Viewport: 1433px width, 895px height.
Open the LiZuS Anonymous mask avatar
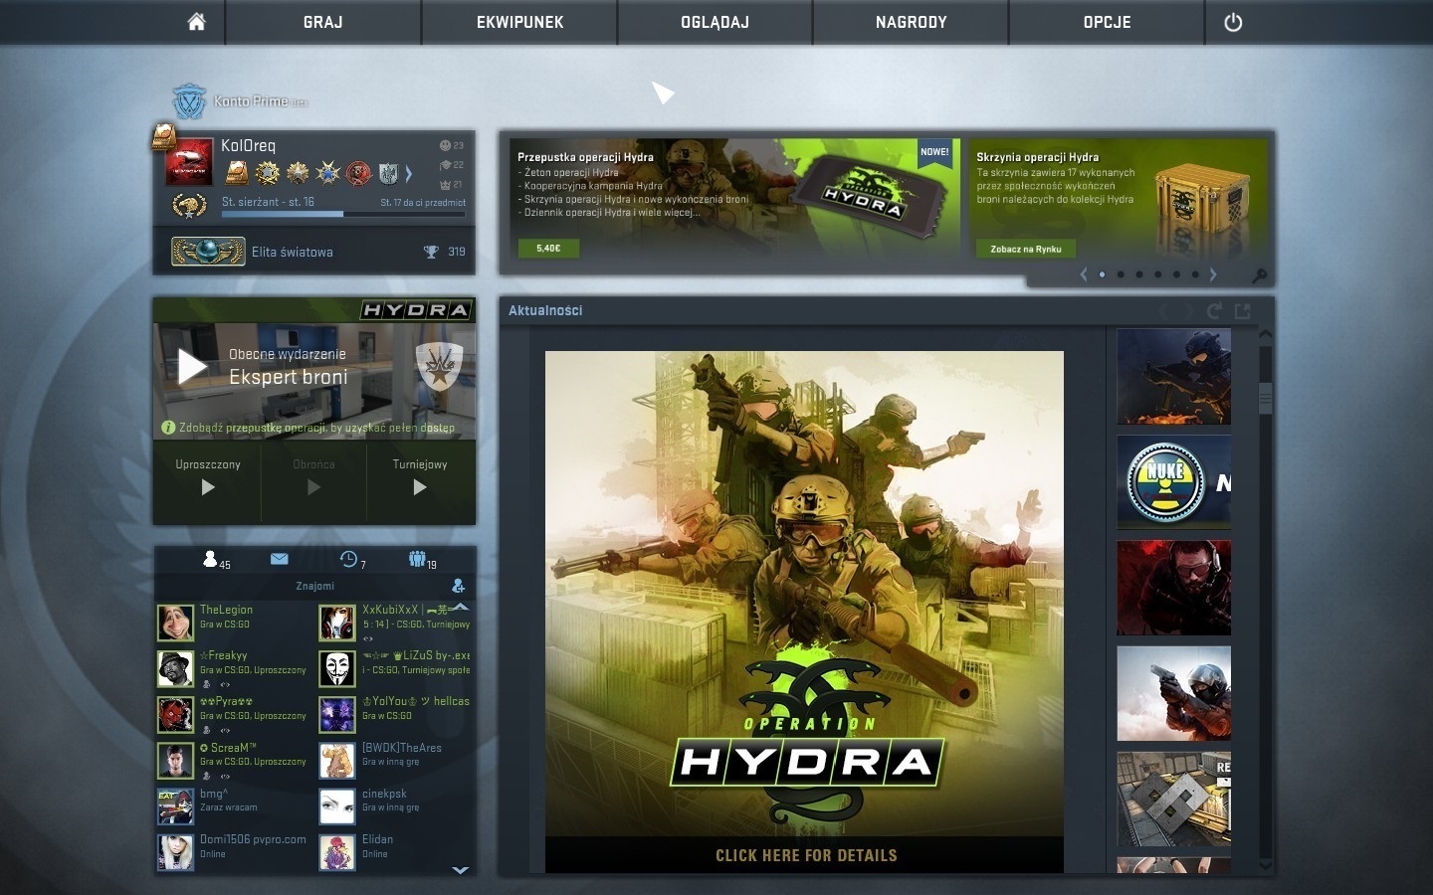[x=337, y=668]
